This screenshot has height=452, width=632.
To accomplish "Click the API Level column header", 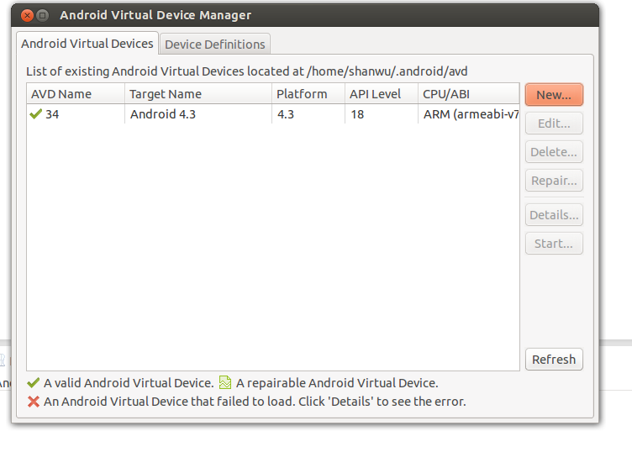I will coord(382,94).
